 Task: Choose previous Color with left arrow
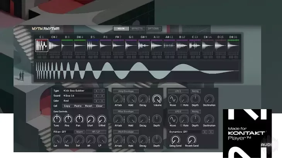click(97, 101)
